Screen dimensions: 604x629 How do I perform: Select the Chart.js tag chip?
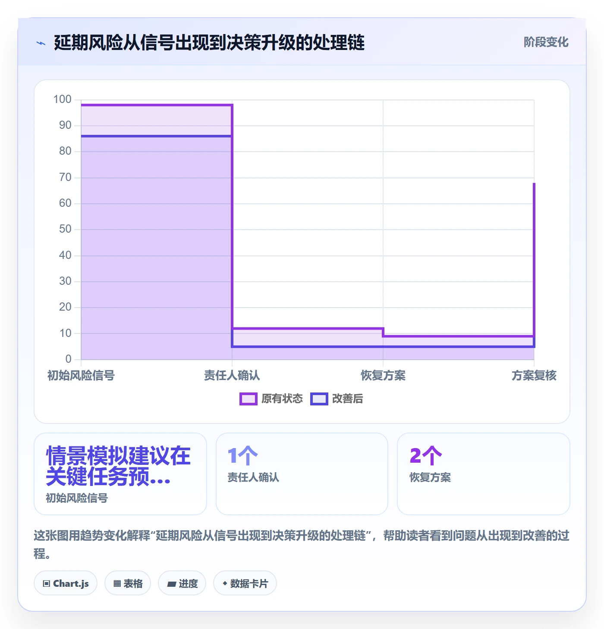66,583
